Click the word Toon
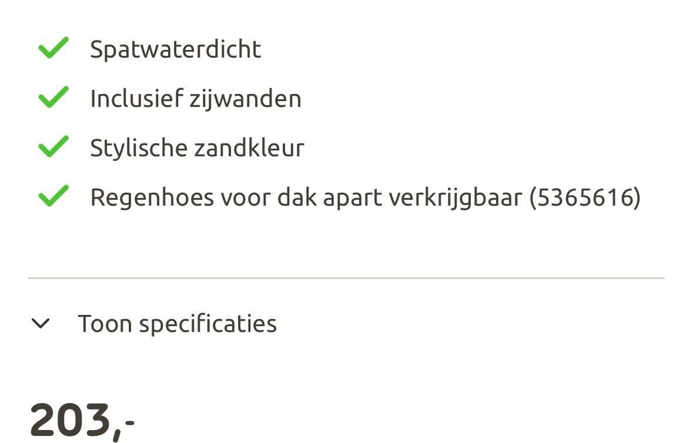The width and height of the screenshot is (693, 443). (x=105, y=324)
